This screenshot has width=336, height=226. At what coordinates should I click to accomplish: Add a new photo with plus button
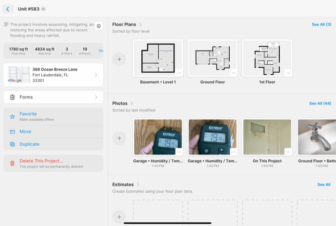pyautogui.click(x=119, y=137)
